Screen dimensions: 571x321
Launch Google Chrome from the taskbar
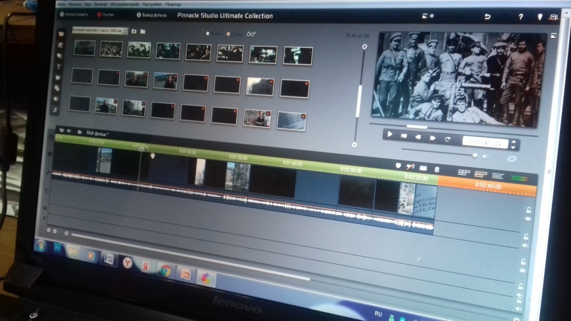tap(165, 270)
